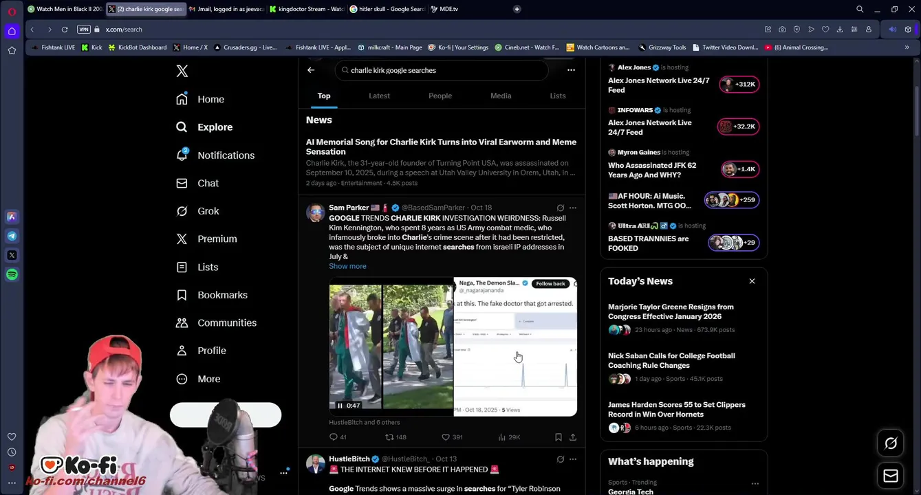Switch to hitler skull Google Search tab
Image resolution: width=921 pixels, height=495 pixels.
pyautogui.click(x=387, y=9)
